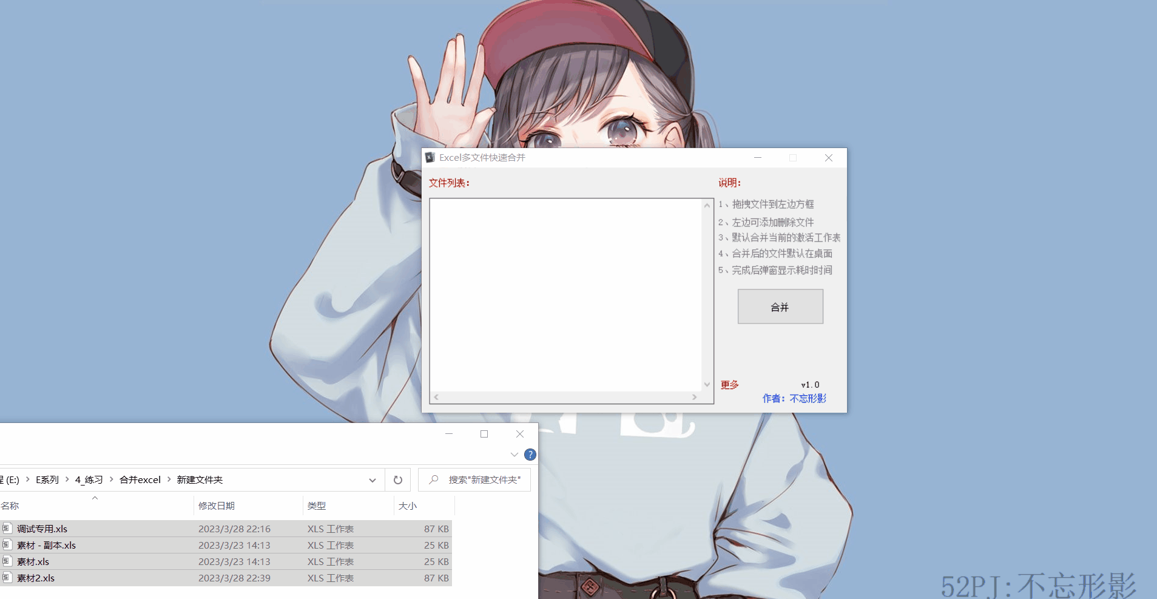Image resolution: width=1157 pixels, height=599 pixels.
Task: Click the 素材.xls file icon
Action: click(x=7, y=561)
